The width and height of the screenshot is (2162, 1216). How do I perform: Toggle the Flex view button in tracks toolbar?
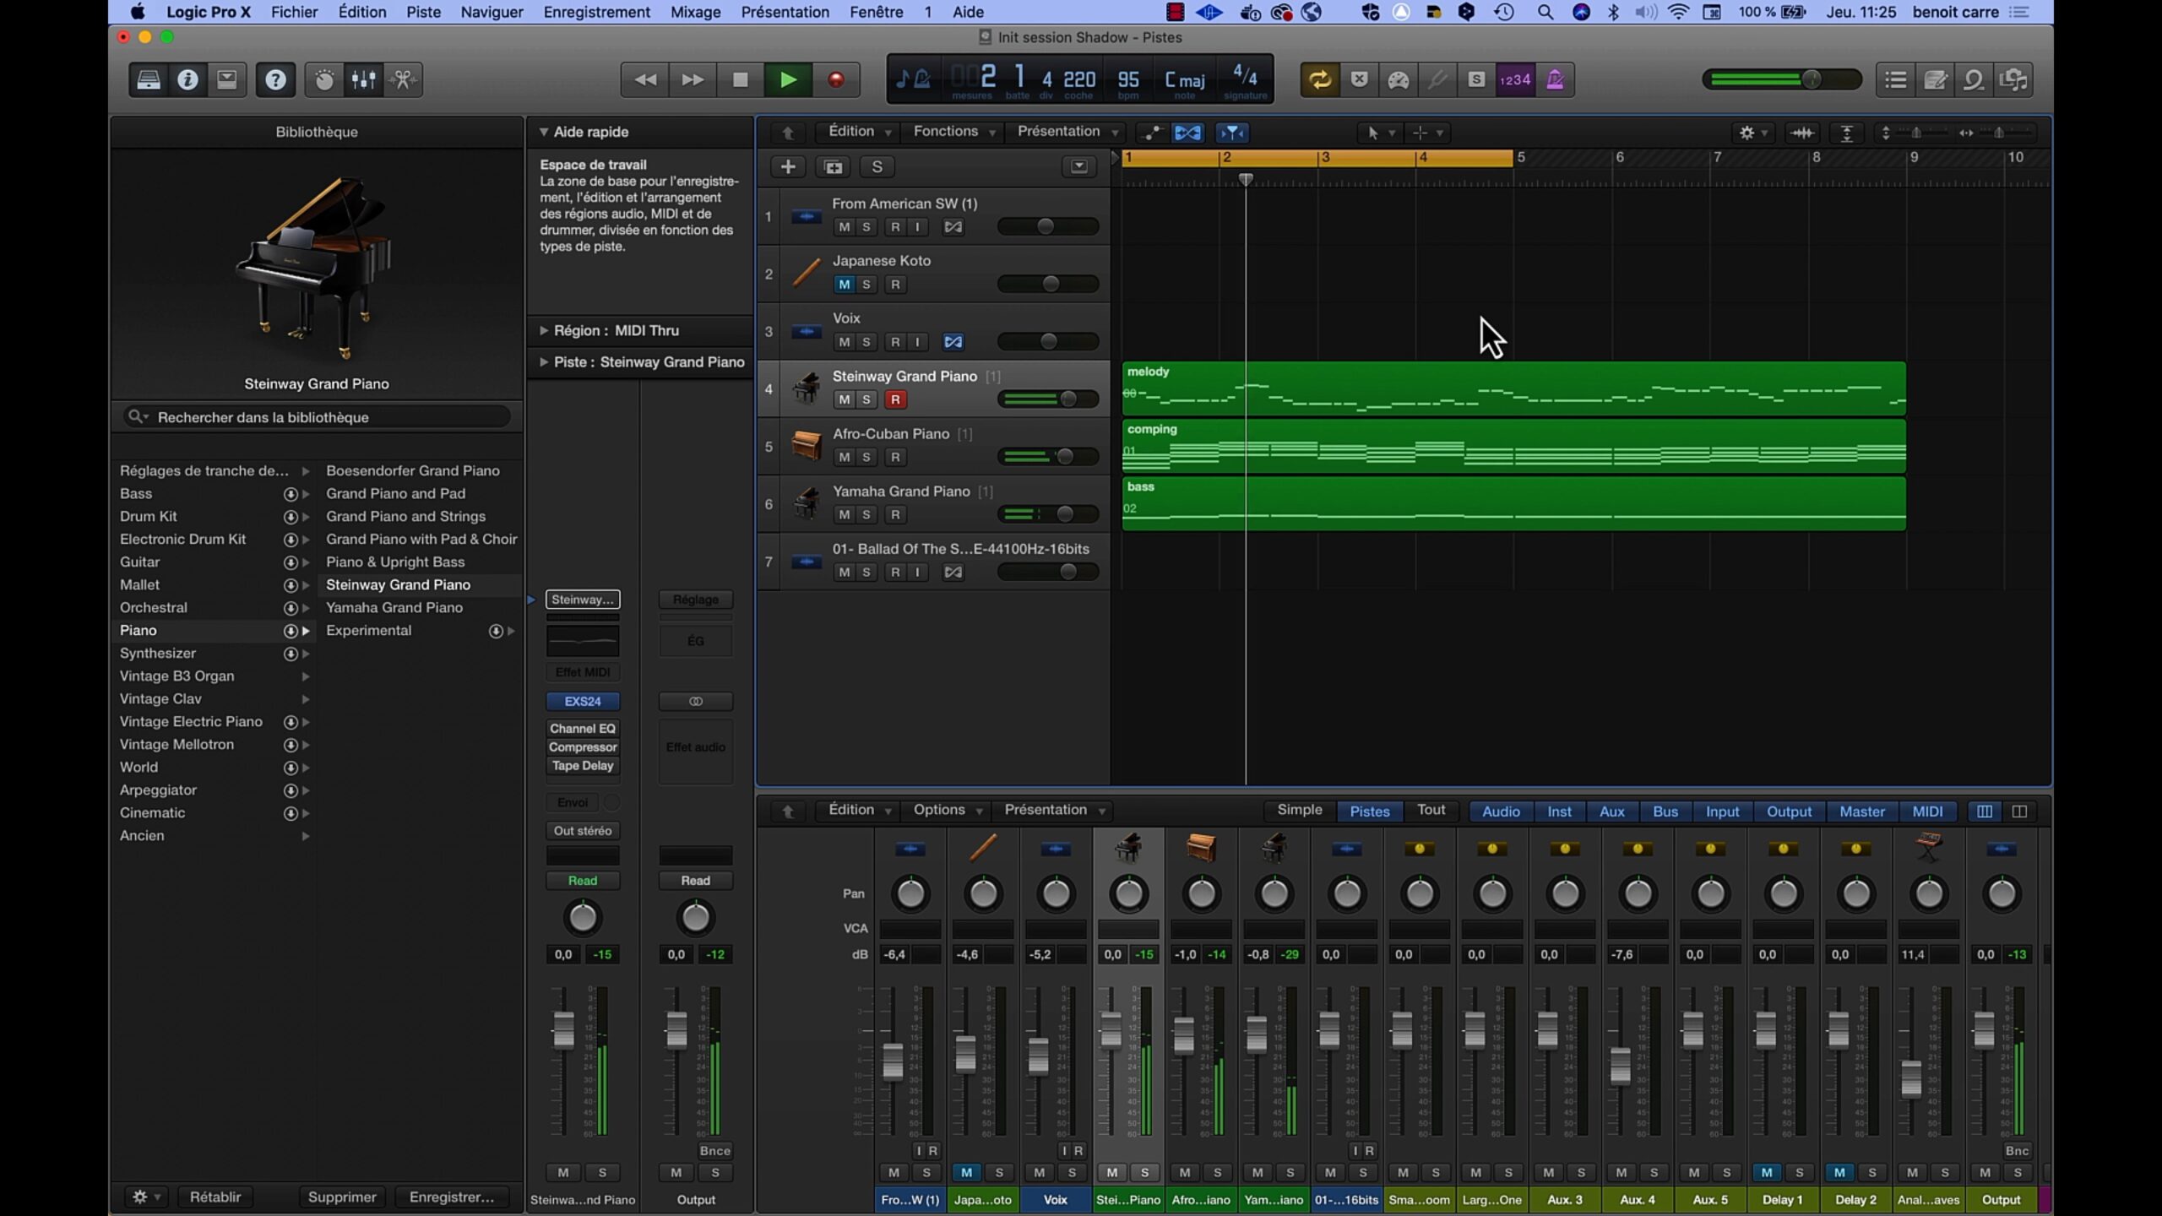(x=1187, y=133)
